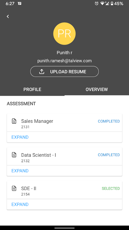Viewport: 129px width, 230px height.
Task: Open the punith.ramesh@talview.com email text
Action: pyautogui.click(x=64, y=61)
